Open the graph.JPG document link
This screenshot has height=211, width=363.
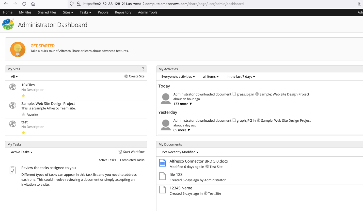click(x=244, y=121)
